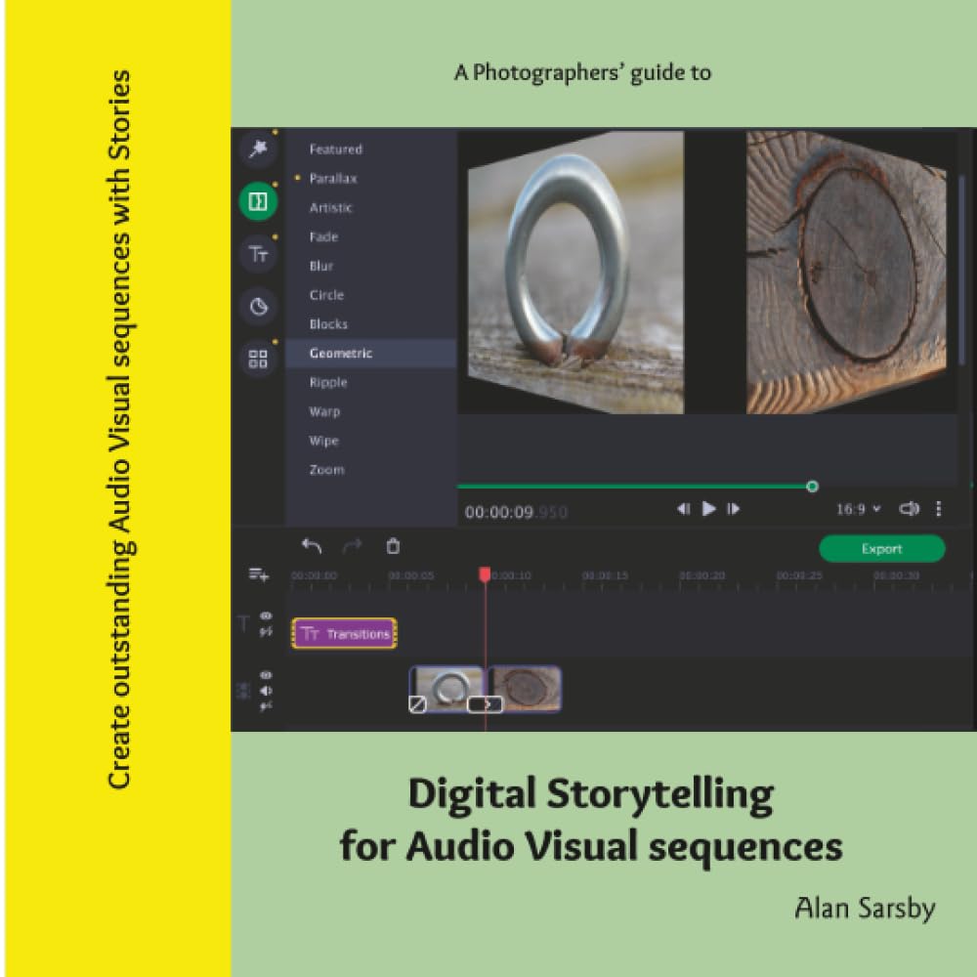Click the Redo arrow
The image size is (977, 977).
click(352, 546)
